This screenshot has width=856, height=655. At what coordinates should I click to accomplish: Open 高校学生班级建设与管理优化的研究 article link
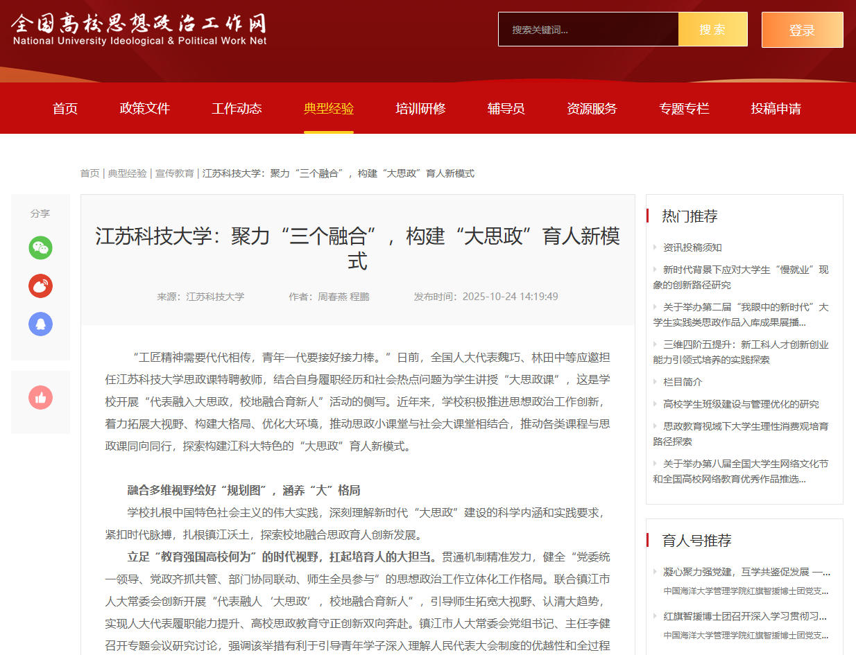[x=741, y=404]
